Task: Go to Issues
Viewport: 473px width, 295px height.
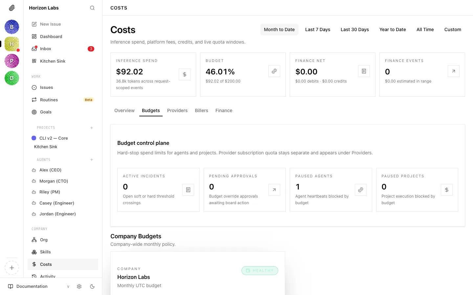Action: pos(63,88)
